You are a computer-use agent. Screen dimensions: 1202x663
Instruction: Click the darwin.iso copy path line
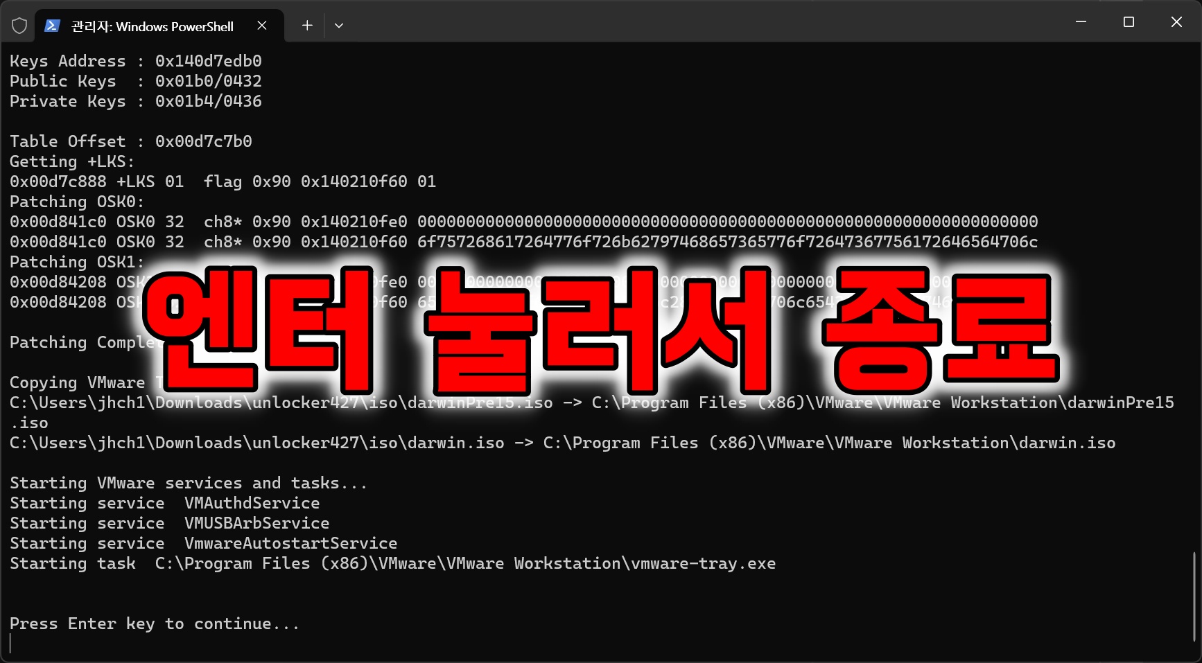(x=563, y=443)
